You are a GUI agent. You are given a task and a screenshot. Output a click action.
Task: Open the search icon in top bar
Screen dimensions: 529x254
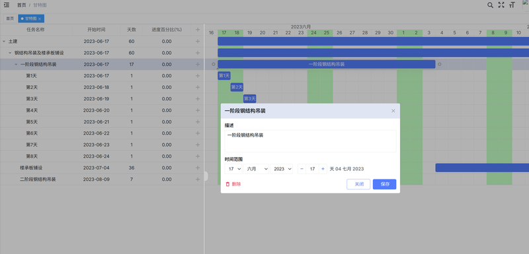pyautogui.click(x=490, y=5)
